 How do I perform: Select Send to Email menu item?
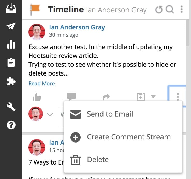tap(123, 114)
